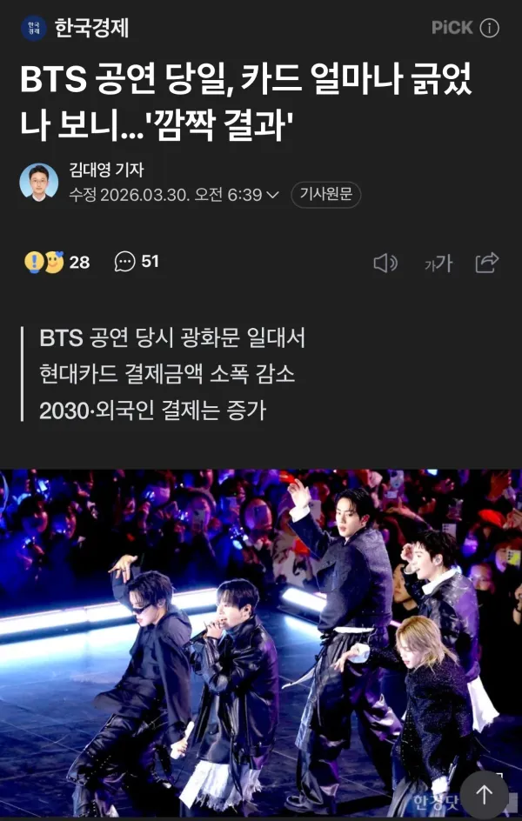Open reporter 김대영 기자 page
The image size is (522, 821).
[x=106, y=170]
